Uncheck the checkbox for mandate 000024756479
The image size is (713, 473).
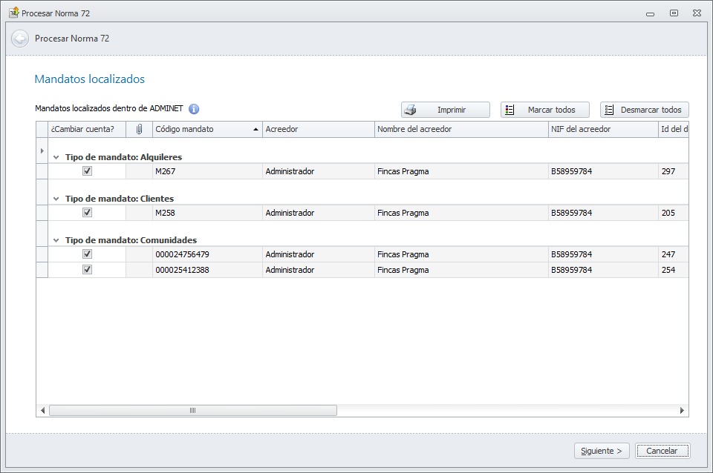87,254
